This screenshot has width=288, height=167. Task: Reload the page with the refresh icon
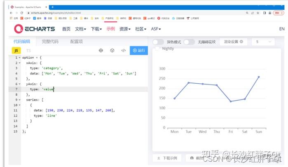(22, 13)
